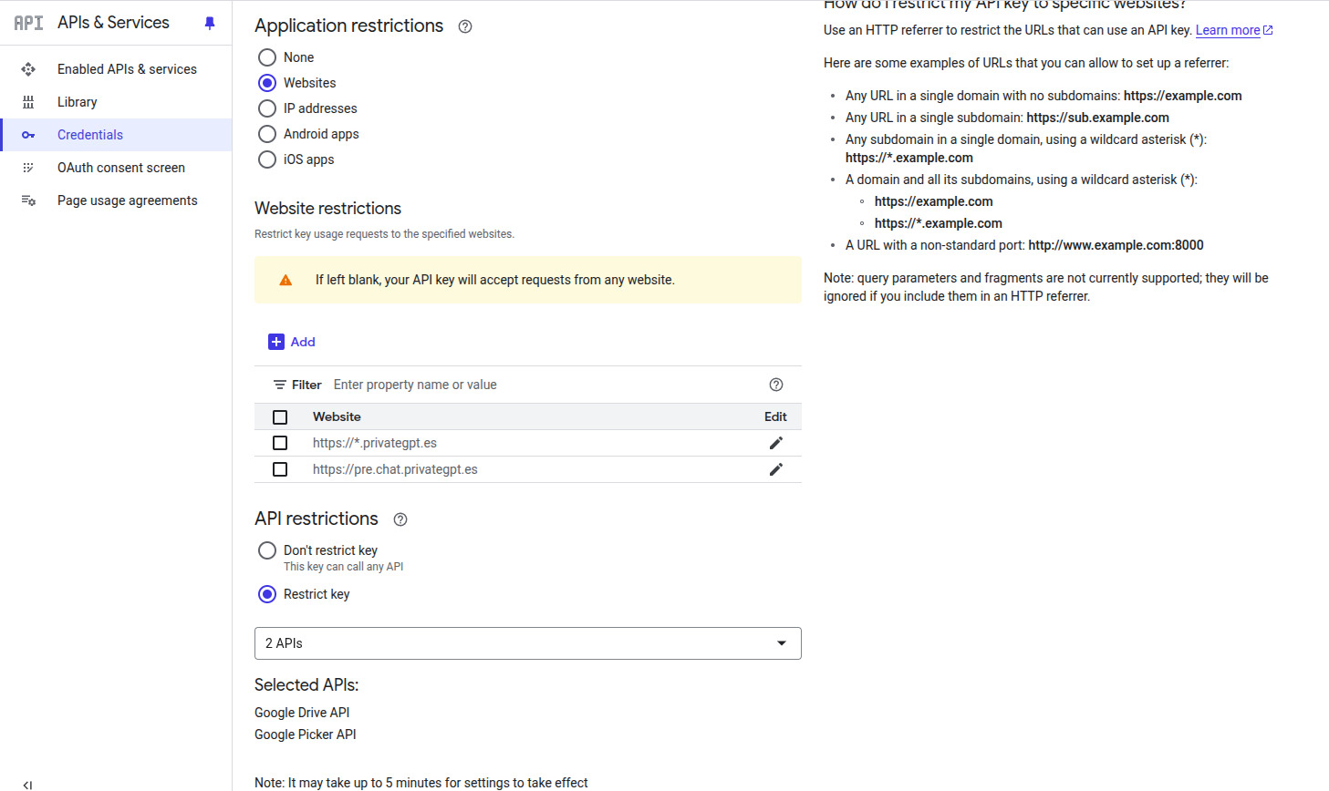
Task: Select the None application restriction
Action: click(267, 57)
